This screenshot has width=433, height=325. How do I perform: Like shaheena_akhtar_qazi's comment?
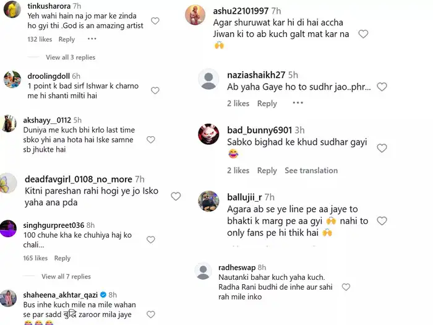point(150,314)
